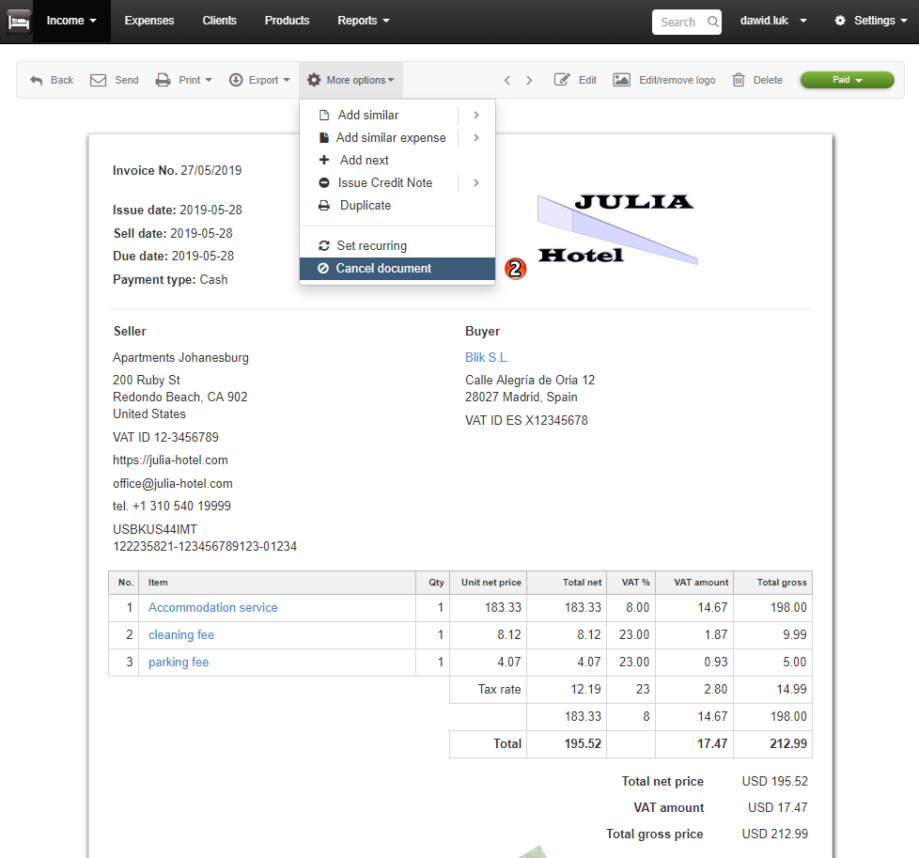Select Add similar menu entry
This screenshot has width=919, height=858.
[368, 116]
